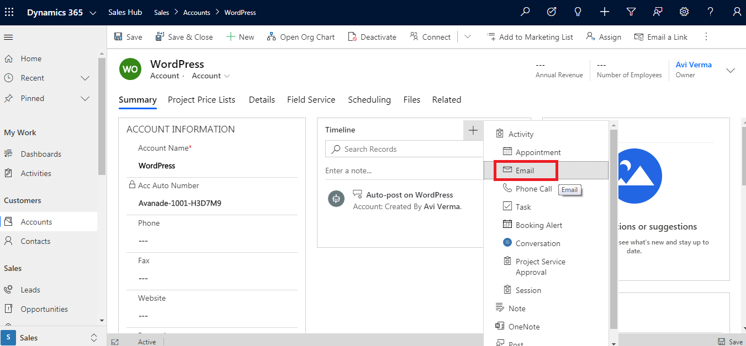Open the Settings gear icon
Viewport: 746px width, 346px height.
point(684,12)
